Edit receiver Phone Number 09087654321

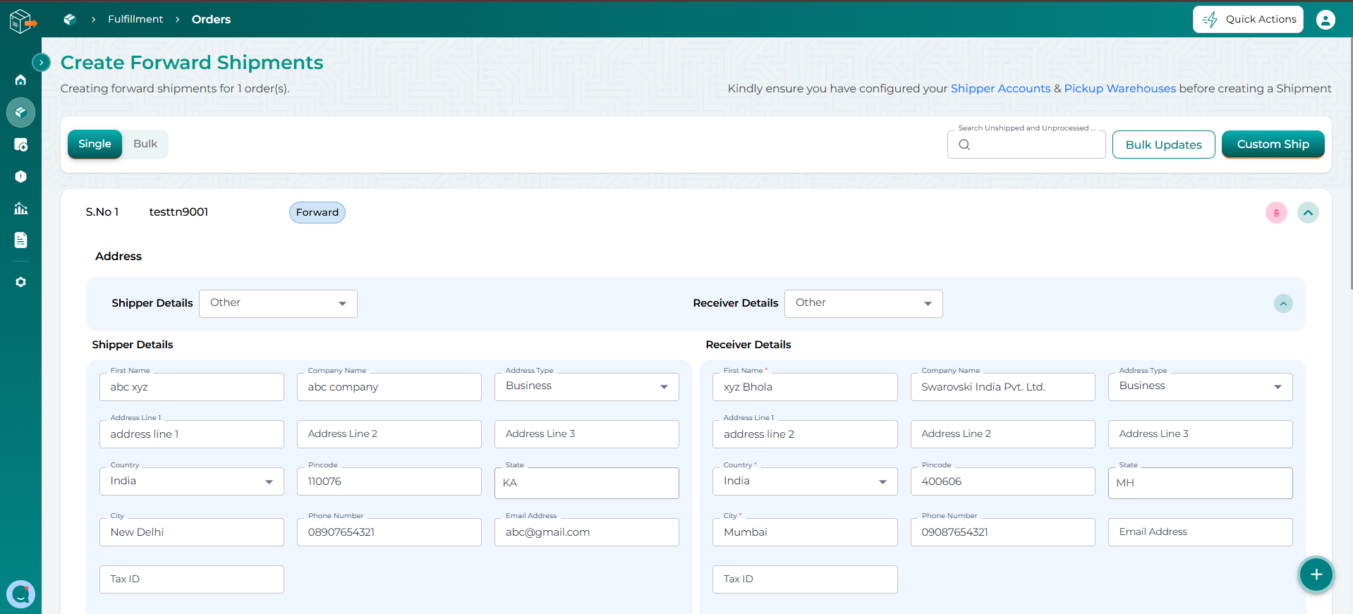click(1002, 532)
